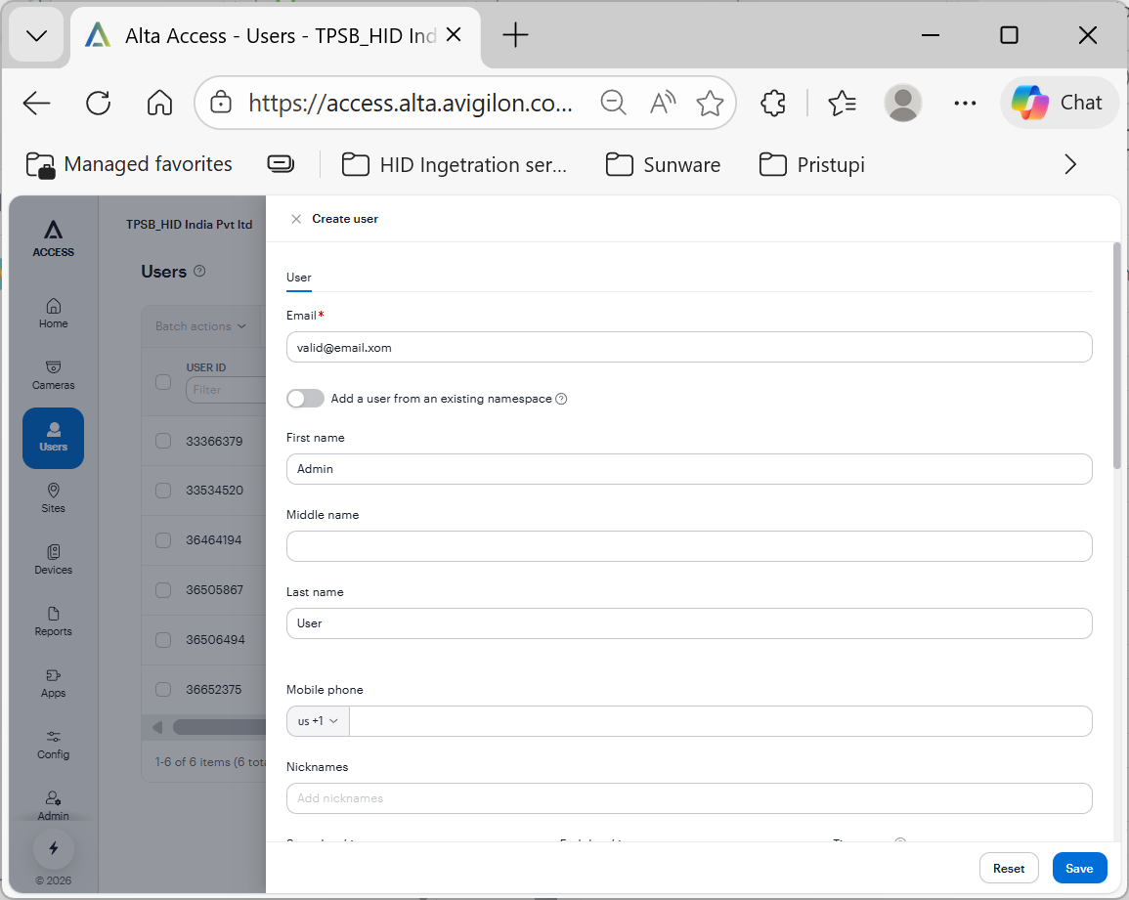Check the box for user 36506494

(163, 639)
